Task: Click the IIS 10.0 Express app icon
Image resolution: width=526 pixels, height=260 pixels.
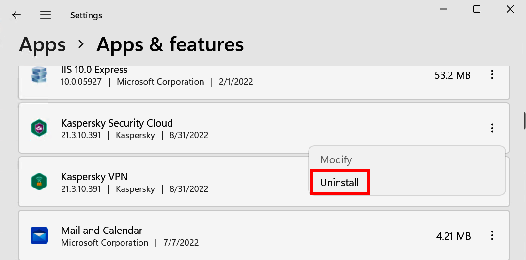Action: [x=38, y=75]
